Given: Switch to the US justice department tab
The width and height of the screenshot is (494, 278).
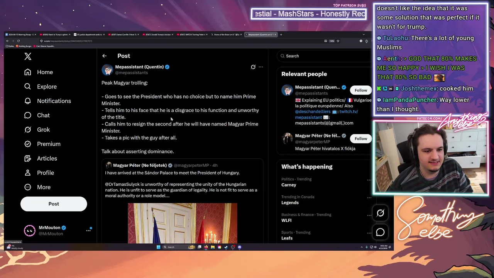Looking at the screenshot, I should [90, 35].
